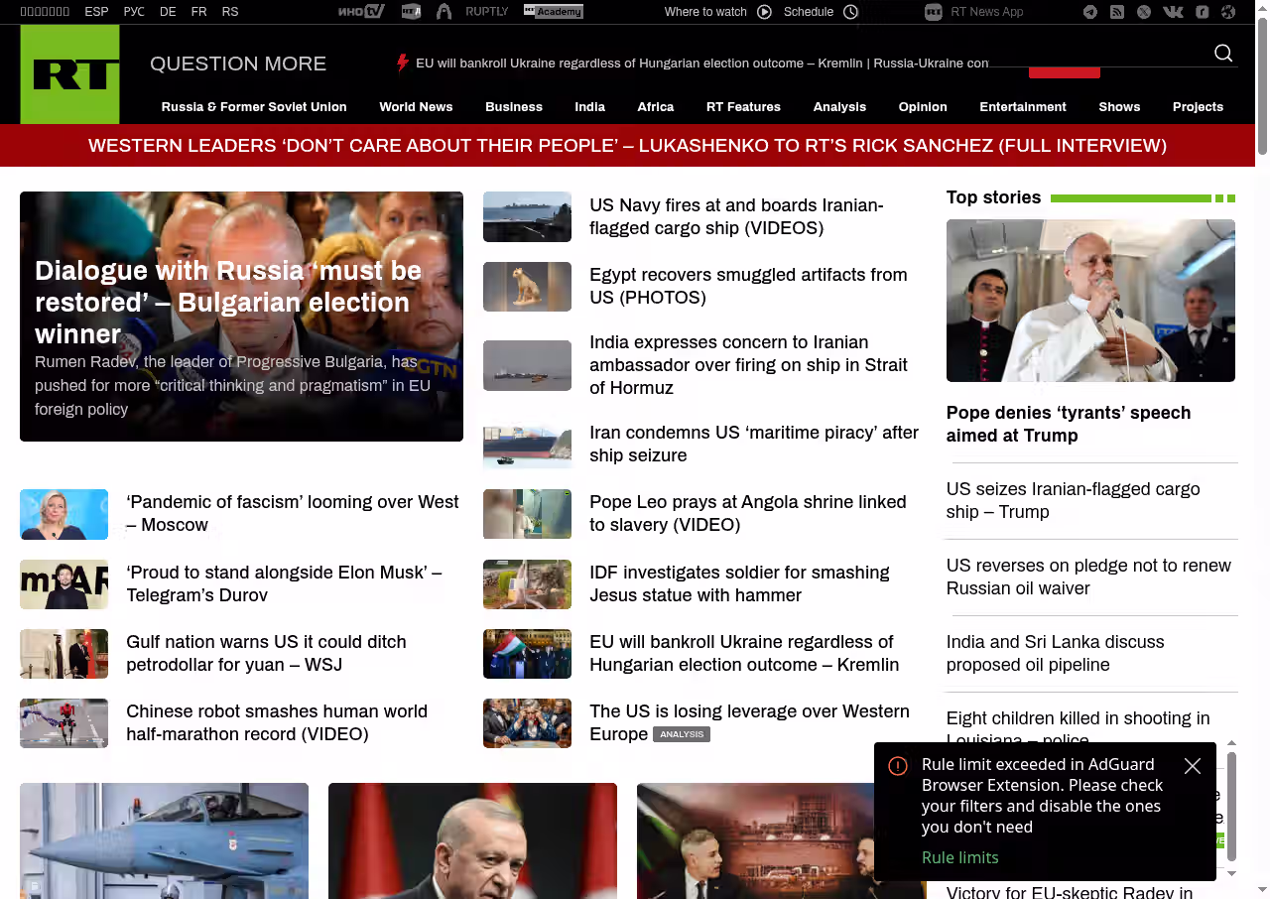Click the Rumble icon in top bar

pyautogui.click(x=1202, y=12)
